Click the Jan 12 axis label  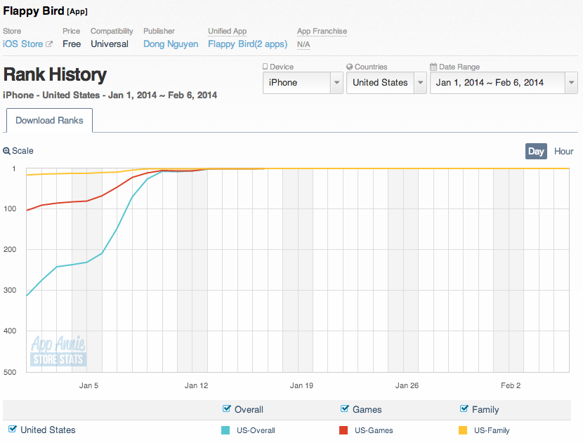(196, 385)
